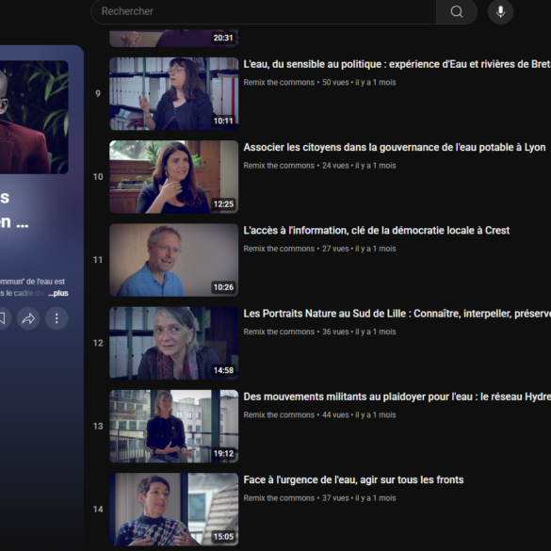Play partially visible thumbnail with 20:31 duration
This screenshot has width=551, height=551.
[174, 38]
